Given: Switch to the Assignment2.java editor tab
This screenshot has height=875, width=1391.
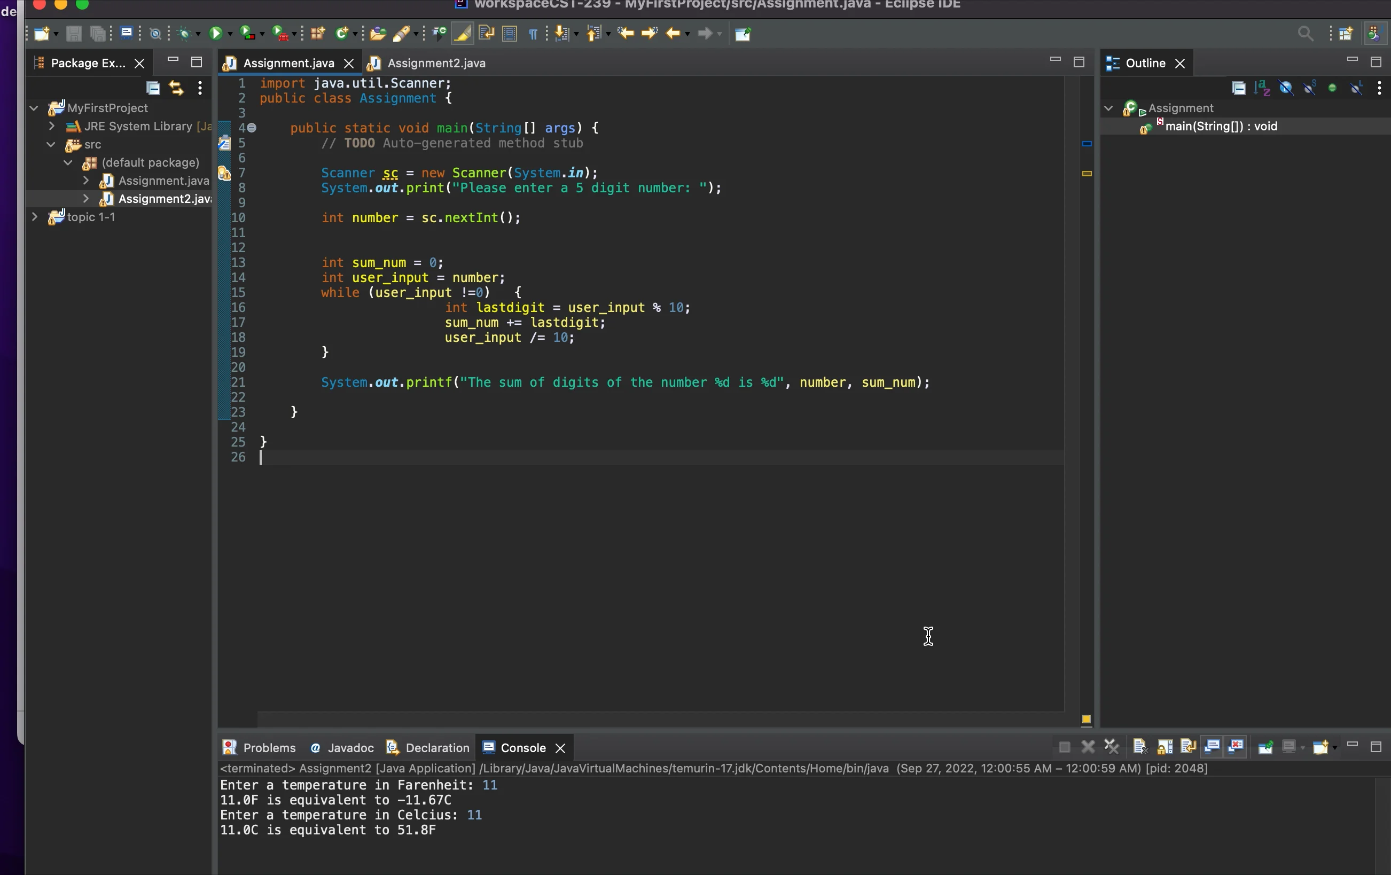Looking at the screenshot, I should tap(427, 63).
